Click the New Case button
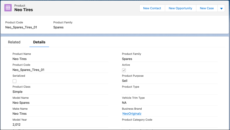The width and height of the screenshot is (230, 130). click(207, 8)
